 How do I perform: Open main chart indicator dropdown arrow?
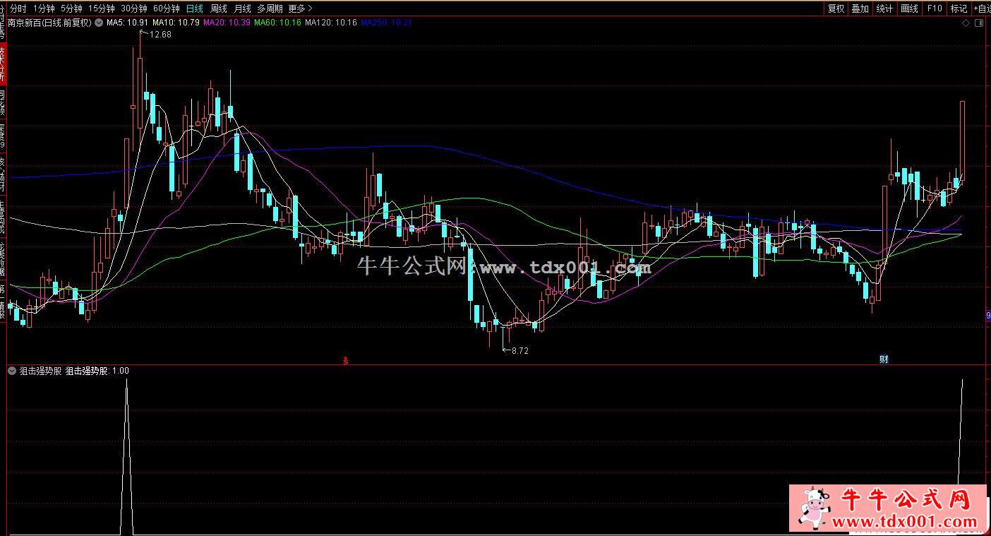point(99,23)
